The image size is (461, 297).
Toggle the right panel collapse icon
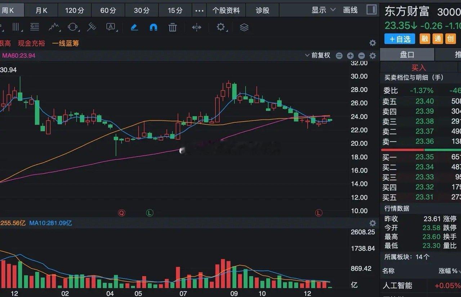coord(371,10)
